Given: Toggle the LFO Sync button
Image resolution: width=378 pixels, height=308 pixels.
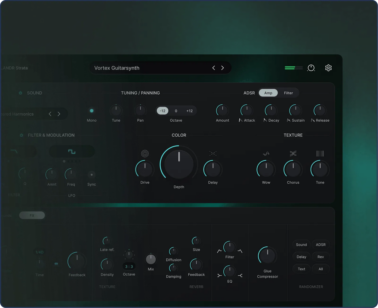Looking at the screenshot, I should 92,174.
